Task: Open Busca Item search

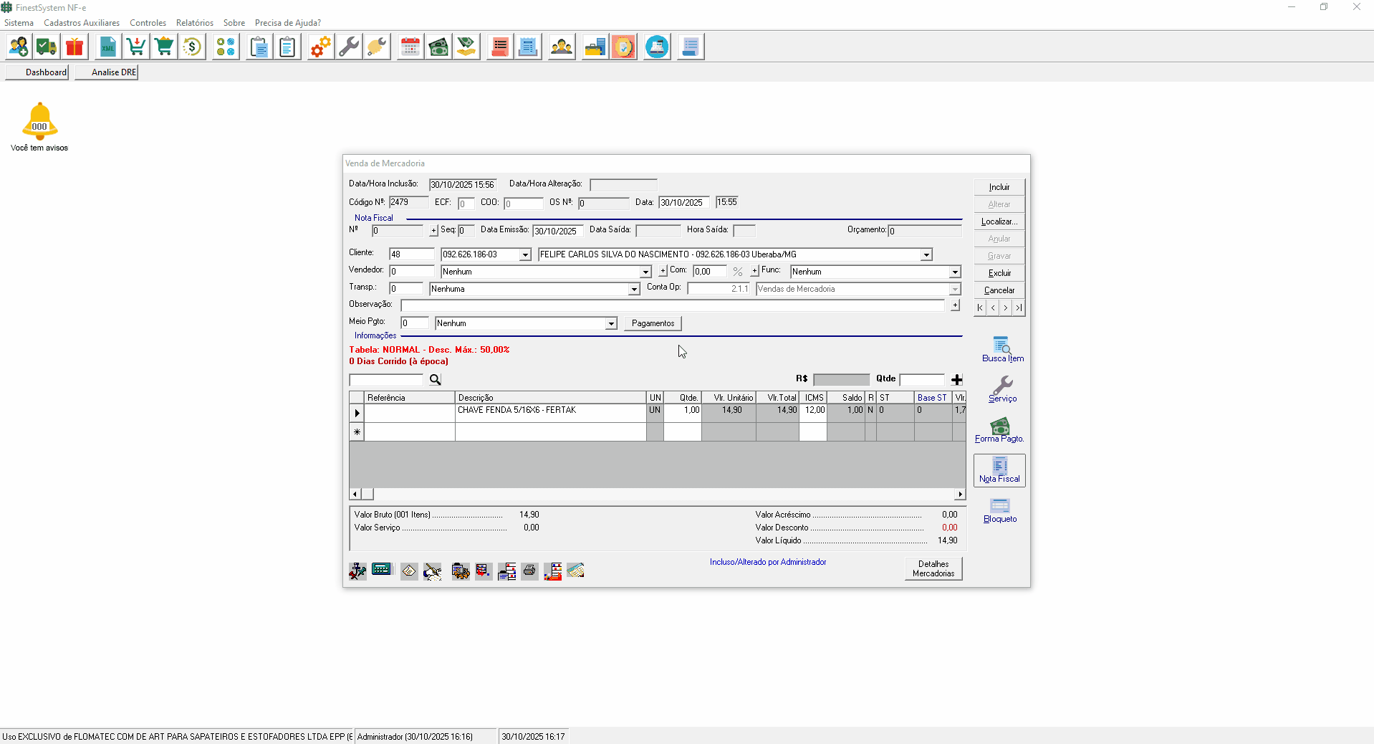Action: pyautogui.click(x=1001, y=349)
